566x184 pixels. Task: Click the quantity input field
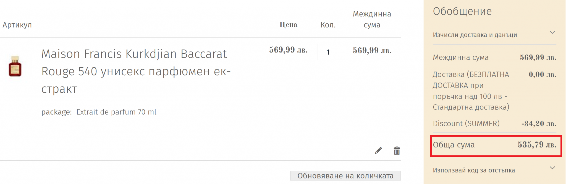coord(328,52)
